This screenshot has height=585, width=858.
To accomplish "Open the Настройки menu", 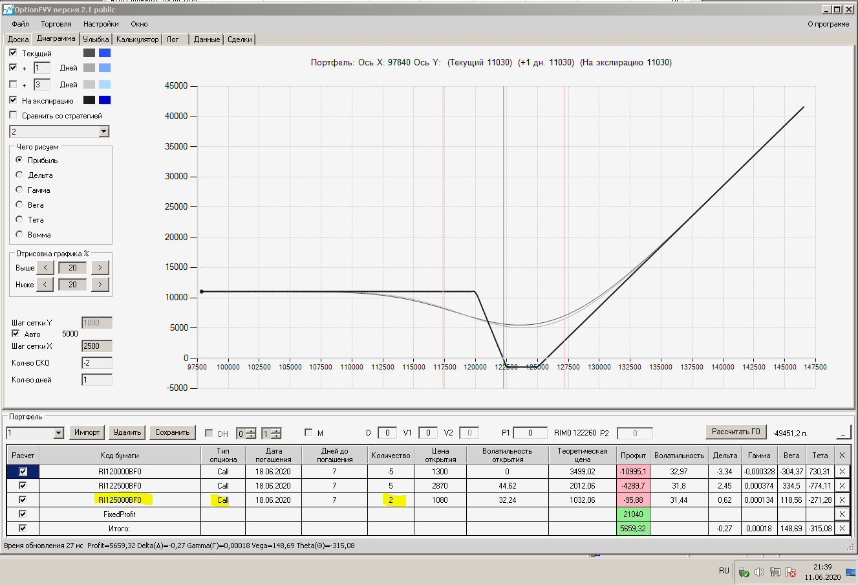I will click(x=101, y=24).
